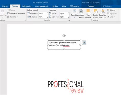Open the Ajustar texto menu
Screen dimensions: 121x95
click(x=81, y=14)
